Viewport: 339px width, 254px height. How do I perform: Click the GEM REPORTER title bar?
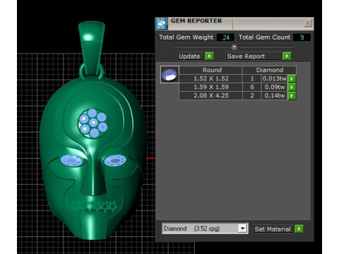click(x=235, y=23)
